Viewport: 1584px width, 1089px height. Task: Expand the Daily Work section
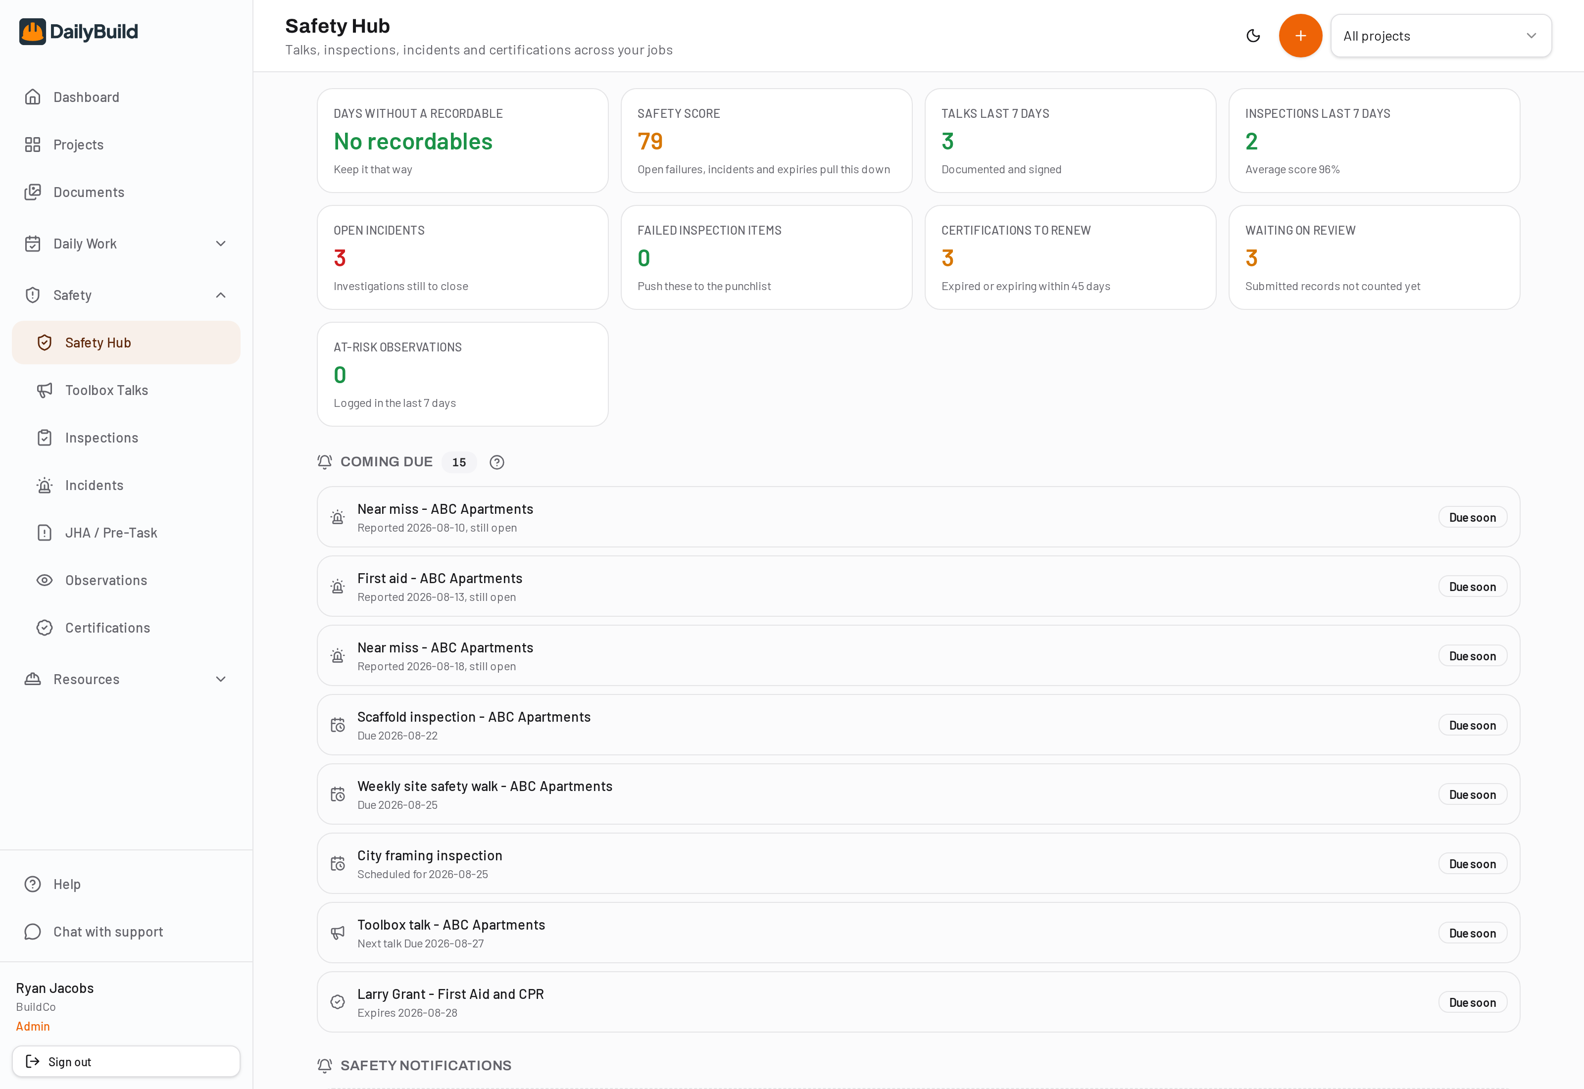pyautogui.click(x=126, y=244)
